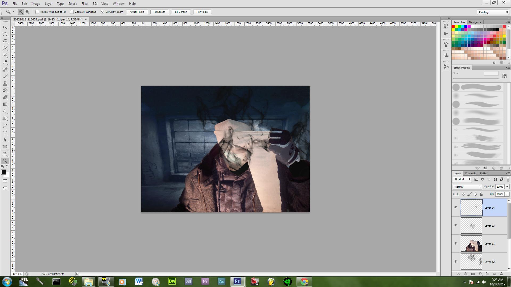Select the Quick Selection tool

(x=5, y=48)
